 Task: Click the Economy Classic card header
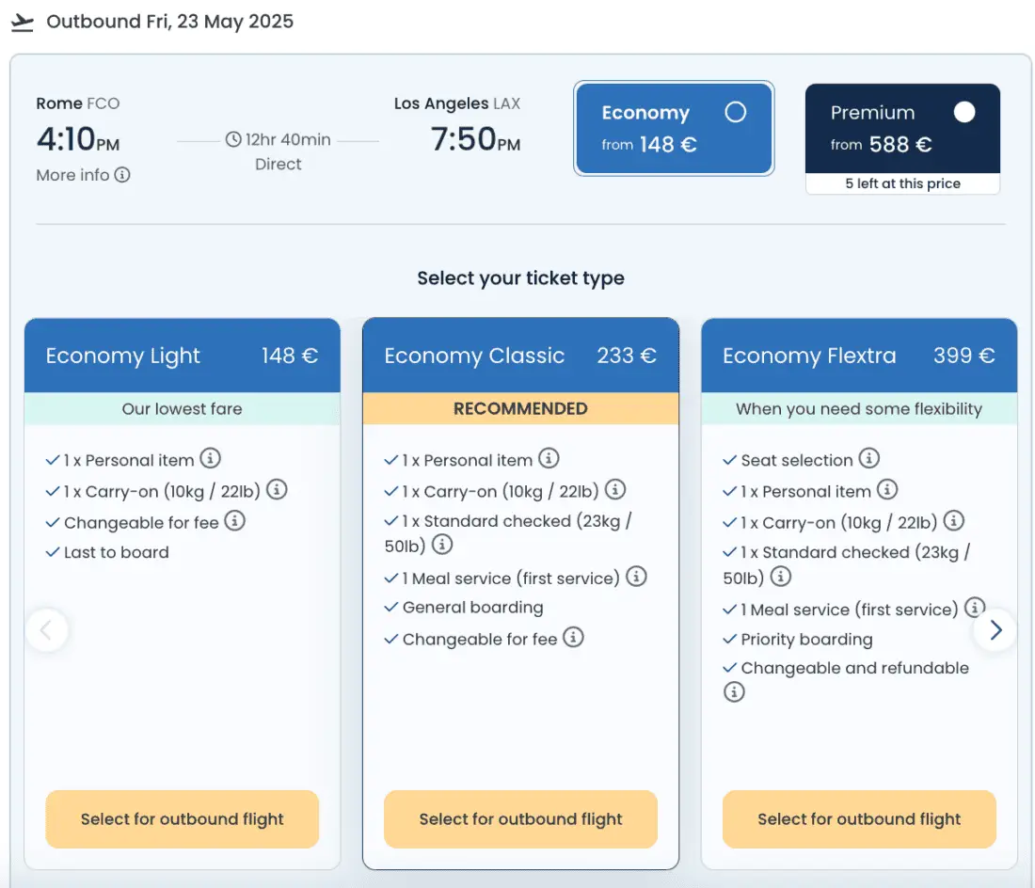(520, 356)
